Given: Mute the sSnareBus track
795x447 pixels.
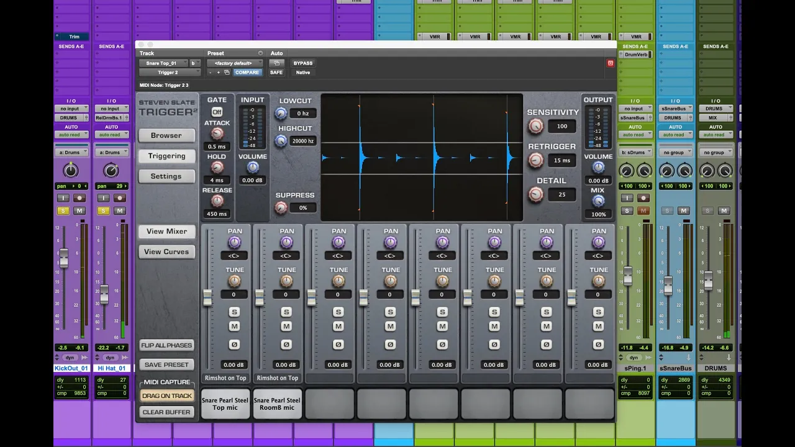Looking at the screenshot, I should pos(684,211).
